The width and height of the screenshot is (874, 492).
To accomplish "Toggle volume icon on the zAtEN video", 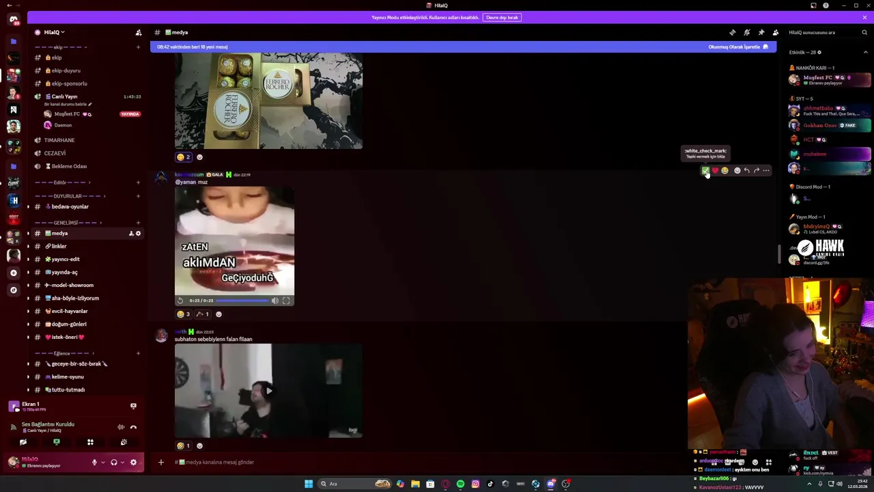I will (275, 301).
